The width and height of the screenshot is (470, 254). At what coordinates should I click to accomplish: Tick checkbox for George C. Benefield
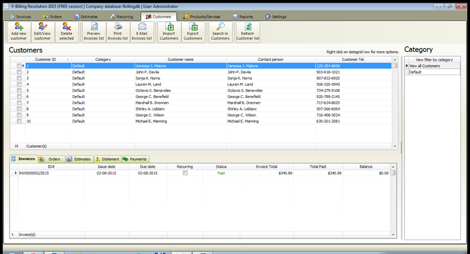coord(19,97)
